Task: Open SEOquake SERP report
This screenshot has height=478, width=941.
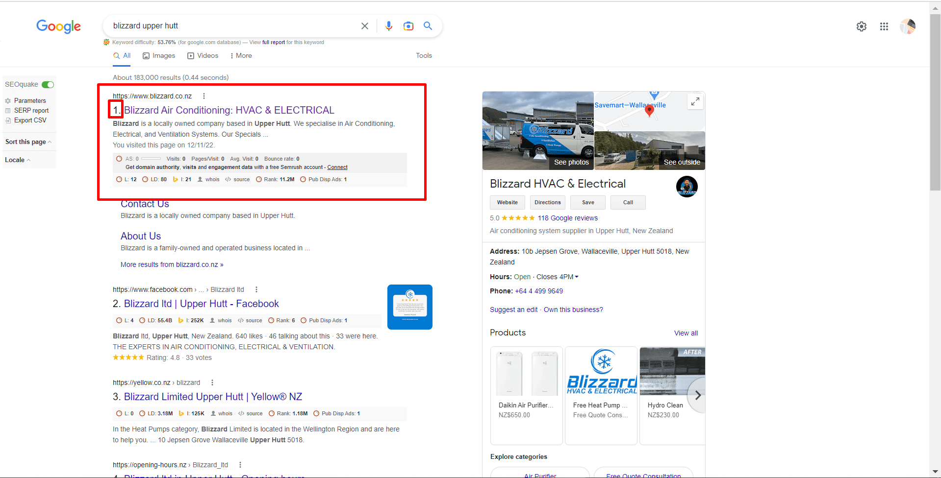Action: 27,111
